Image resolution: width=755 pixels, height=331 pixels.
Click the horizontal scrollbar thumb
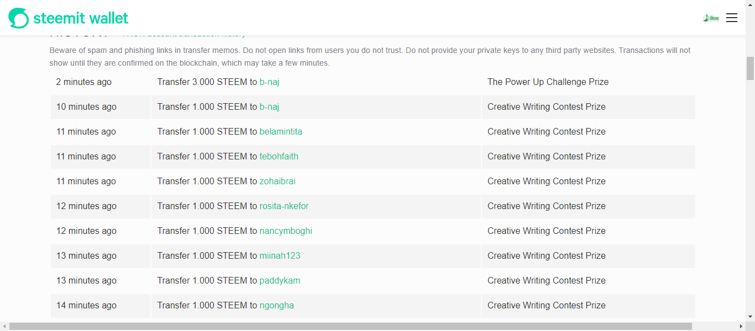click(x=350, y=327)
